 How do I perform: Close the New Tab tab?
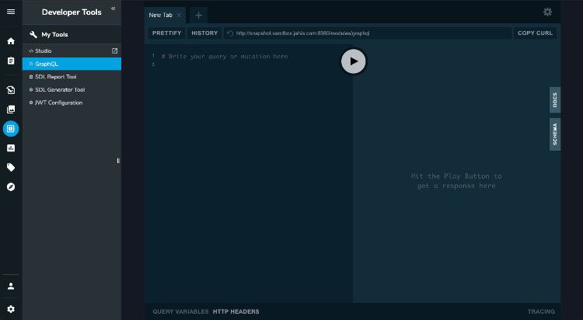[x=179, y=16]
